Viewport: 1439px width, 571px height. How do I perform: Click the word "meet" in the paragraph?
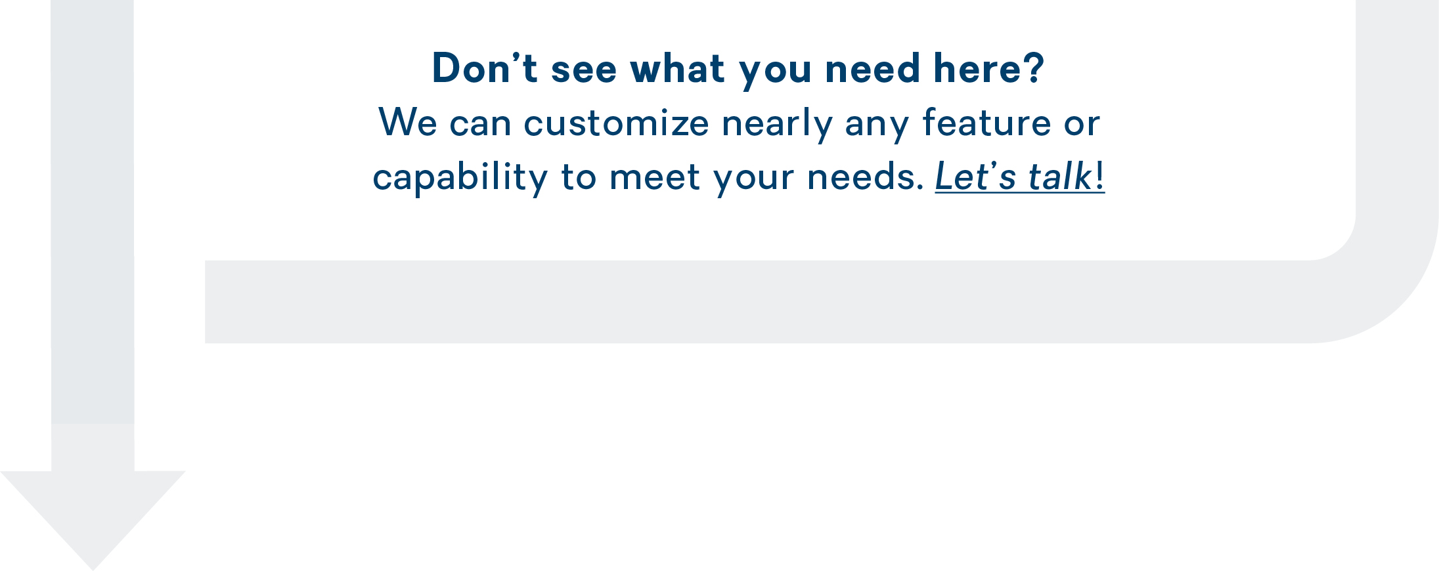[655, 177]
